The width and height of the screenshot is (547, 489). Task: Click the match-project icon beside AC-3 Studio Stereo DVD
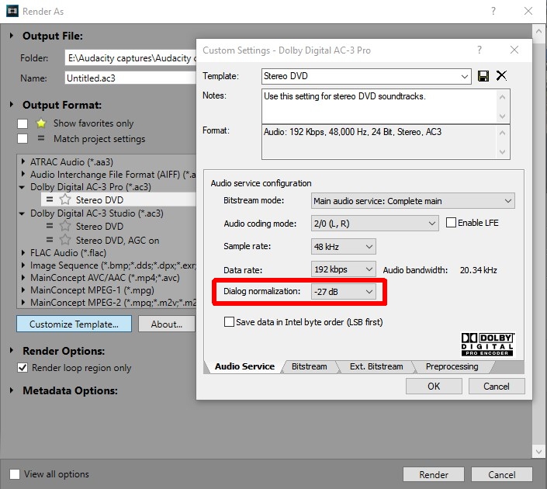[x=50, y=226]
